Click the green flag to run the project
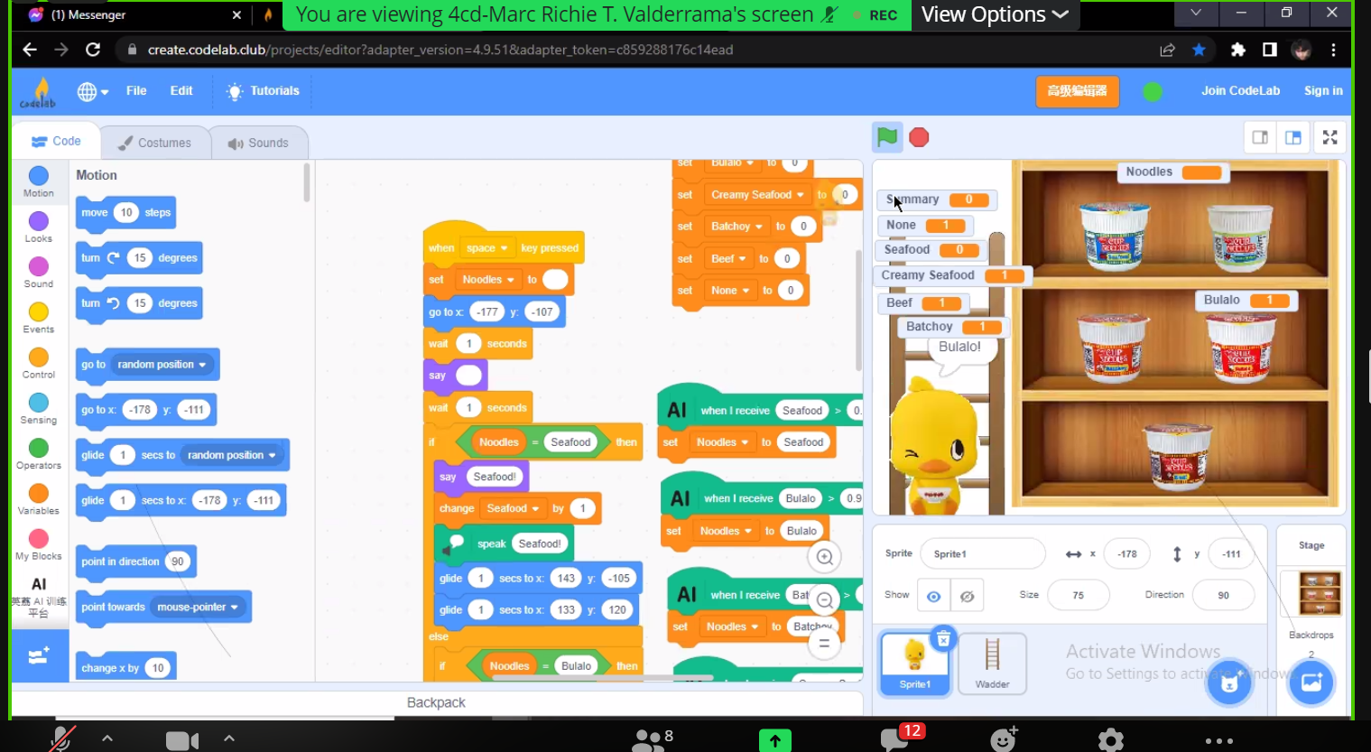 886,137
